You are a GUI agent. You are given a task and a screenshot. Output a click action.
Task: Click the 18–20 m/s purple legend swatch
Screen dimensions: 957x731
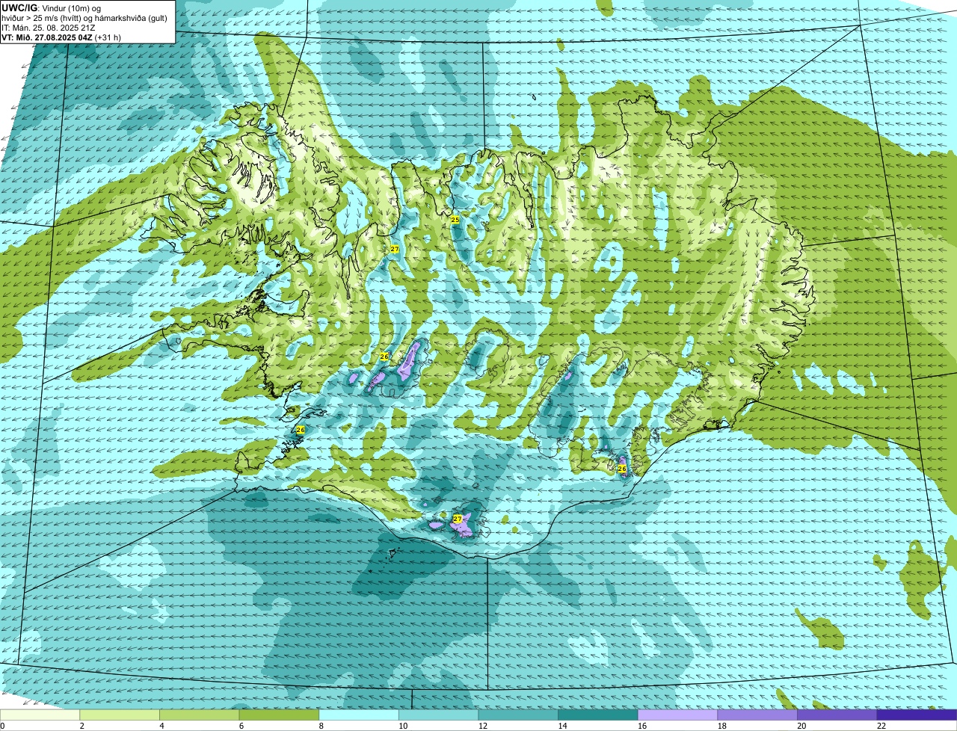757,715
